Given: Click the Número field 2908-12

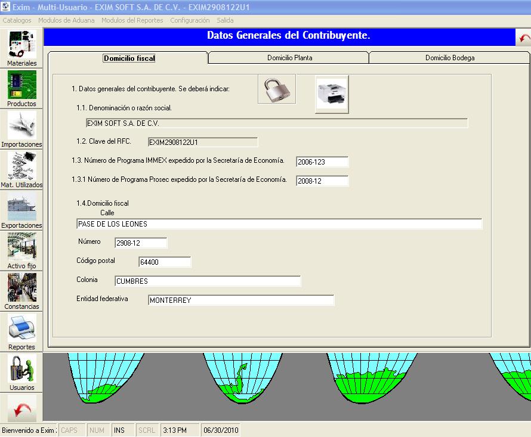Looking at the screenshot, I should [141, 243].
